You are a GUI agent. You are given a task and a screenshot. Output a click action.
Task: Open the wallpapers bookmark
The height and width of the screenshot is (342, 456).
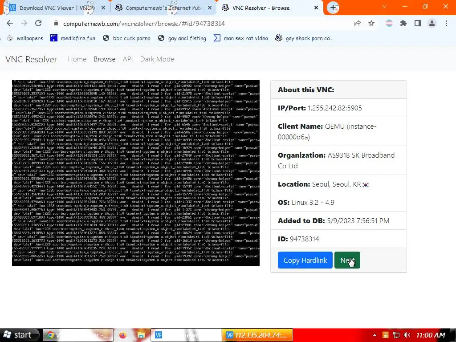(x=25, y=38)
